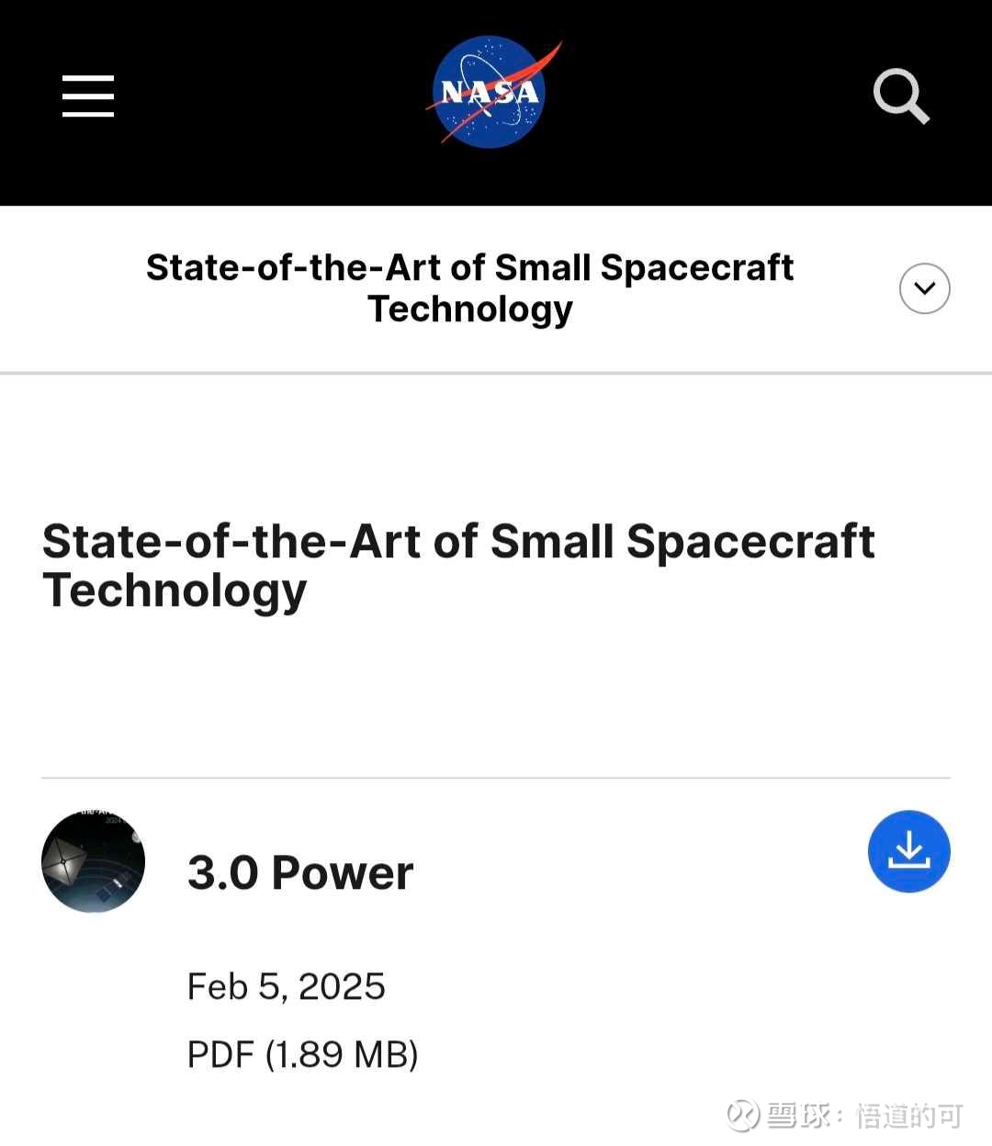Click the word "Power" in the document title
Screen dimensions: 992x1146
pos(343,872)
